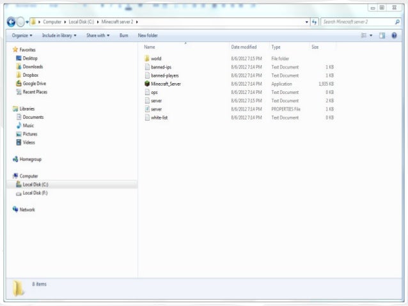This screenshot has height=306, width=408.
Task: Select the white-list file icon
Action: (147, 118)
